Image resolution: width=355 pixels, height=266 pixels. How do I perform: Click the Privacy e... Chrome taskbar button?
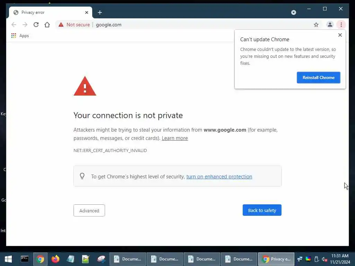tap(276, 259)
